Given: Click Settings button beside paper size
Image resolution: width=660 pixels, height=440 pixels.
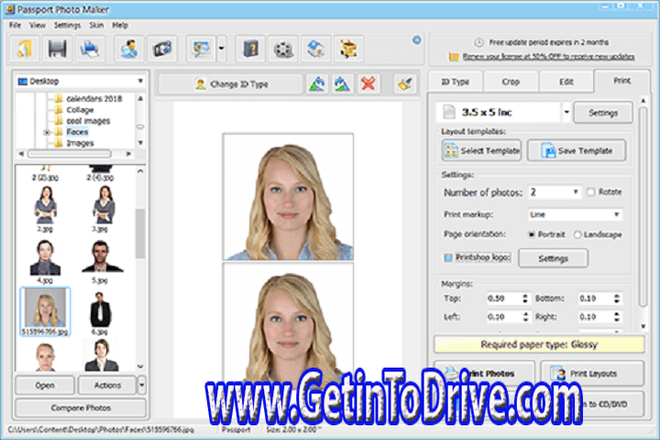Looking at the screenshot, I should pos(603,113).
